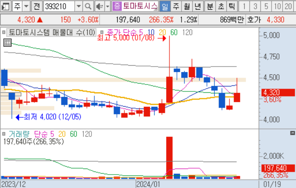Click the speaker sound icon
Image resolution: width=296 pixels, height=188 pixels.
click(x=99, y=6)
